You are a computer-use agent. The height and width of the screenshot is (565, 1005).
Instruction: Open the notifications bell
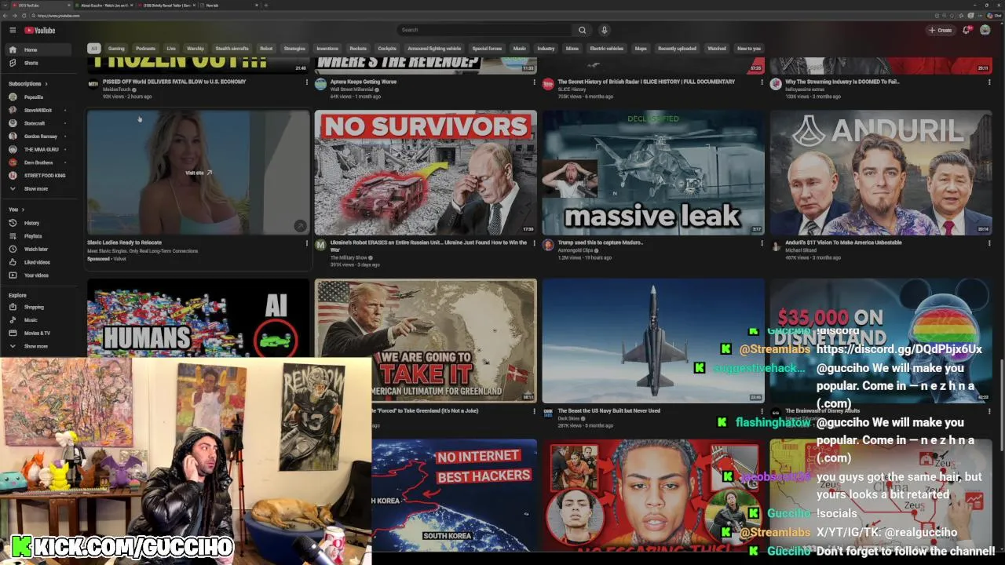click(967, 30)
